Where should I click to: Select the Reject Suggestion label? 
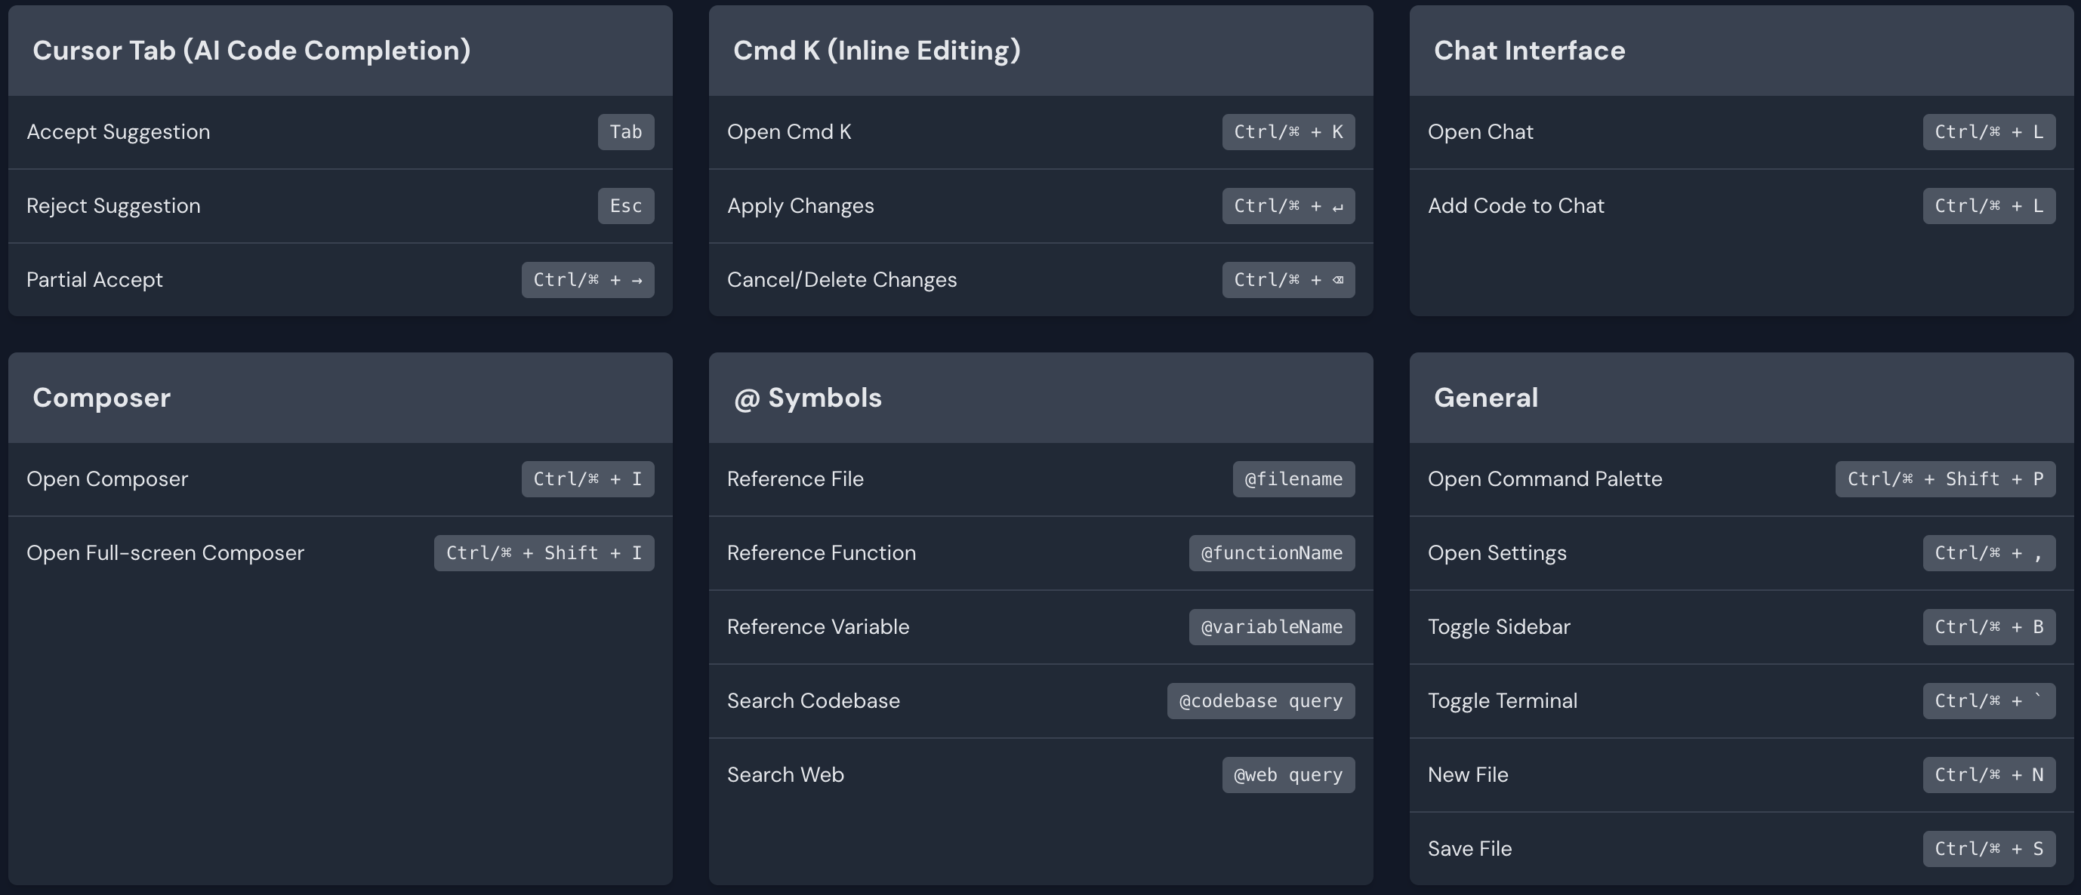113,206
